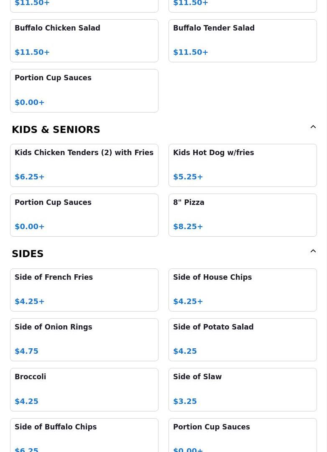Select the Broccoli side item

tap(84, 389)
